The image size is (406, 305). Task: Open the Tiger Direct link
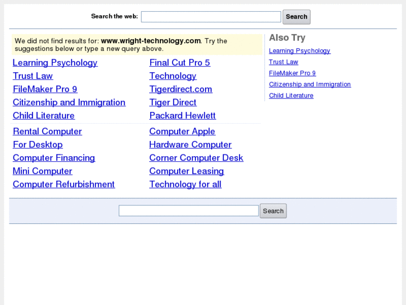(x=173, y=102)
